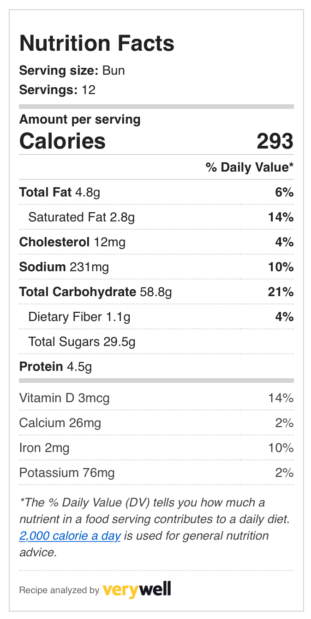This screenshot has height=619, width=311.
Task: Click the Servings 12 line
Action: 57,89
